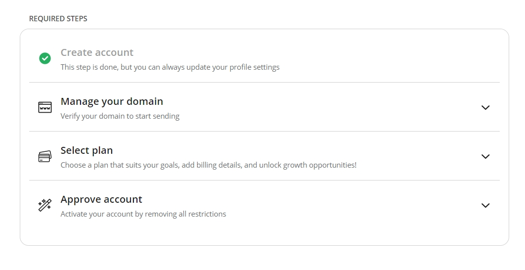Expand the Select plan chevron

click(485, 156)
